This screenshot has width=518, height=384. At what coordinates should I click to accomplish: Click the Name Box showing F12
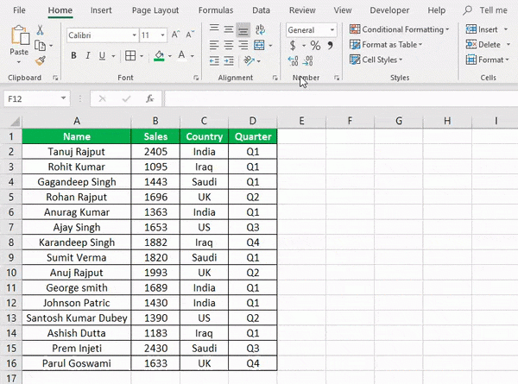tap(35, 98)
